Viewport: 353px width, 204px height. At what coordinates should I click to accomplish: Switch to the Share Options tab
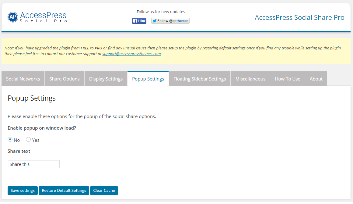[65, 79]
